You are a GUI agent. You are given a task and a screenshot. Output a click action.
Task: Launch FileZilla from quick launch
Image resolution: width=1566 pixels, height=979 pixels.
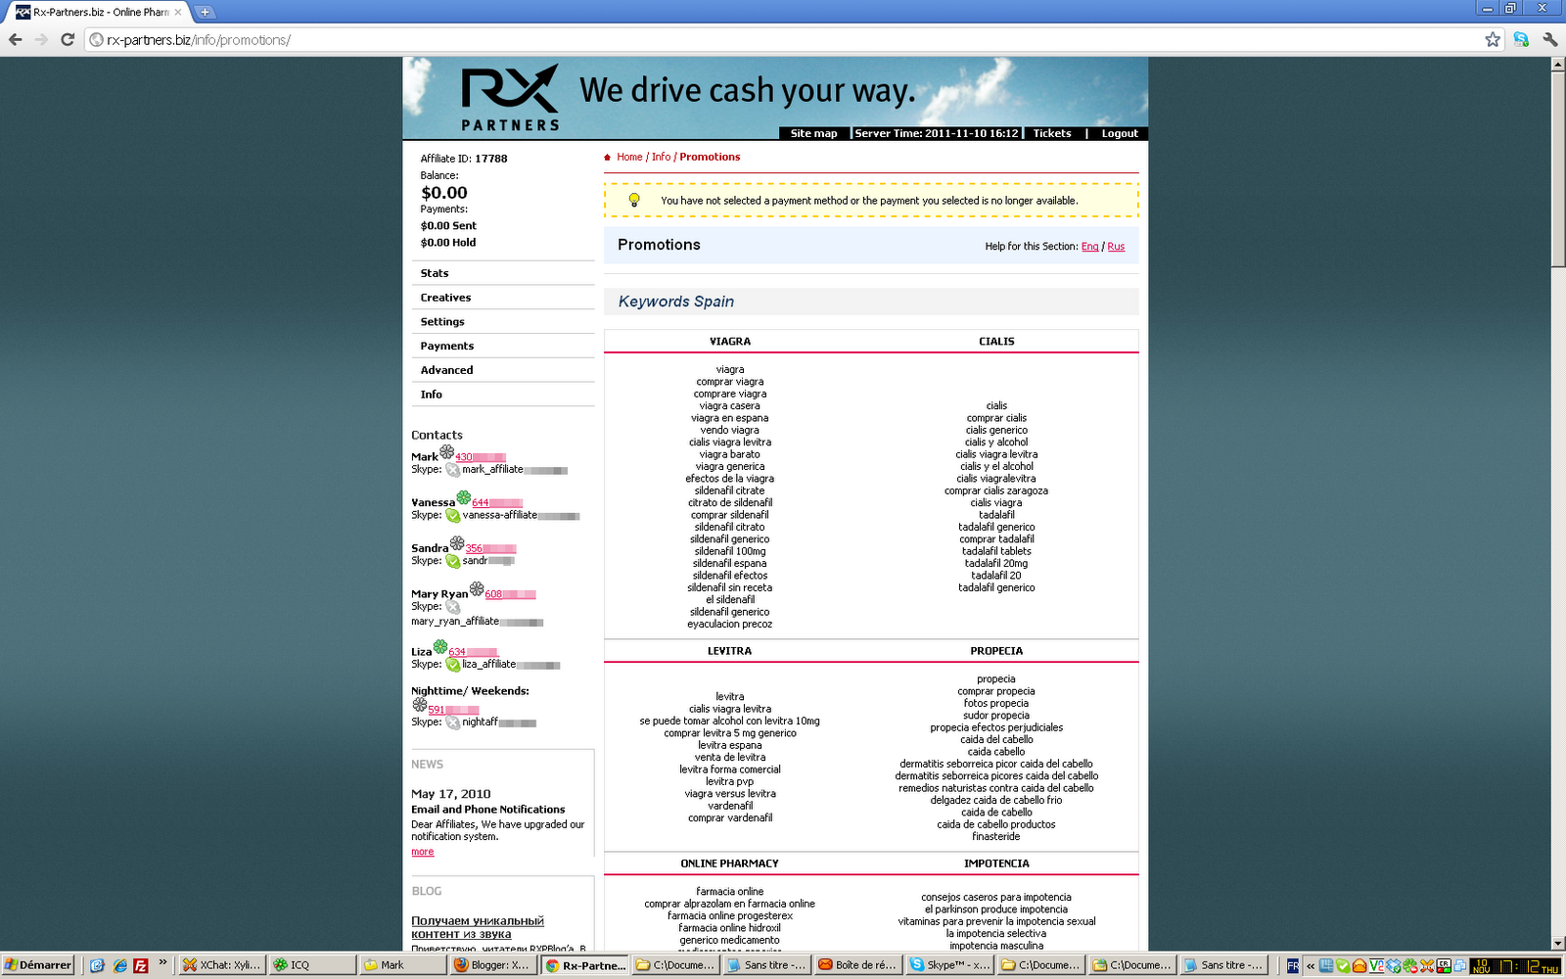point(141,965)
